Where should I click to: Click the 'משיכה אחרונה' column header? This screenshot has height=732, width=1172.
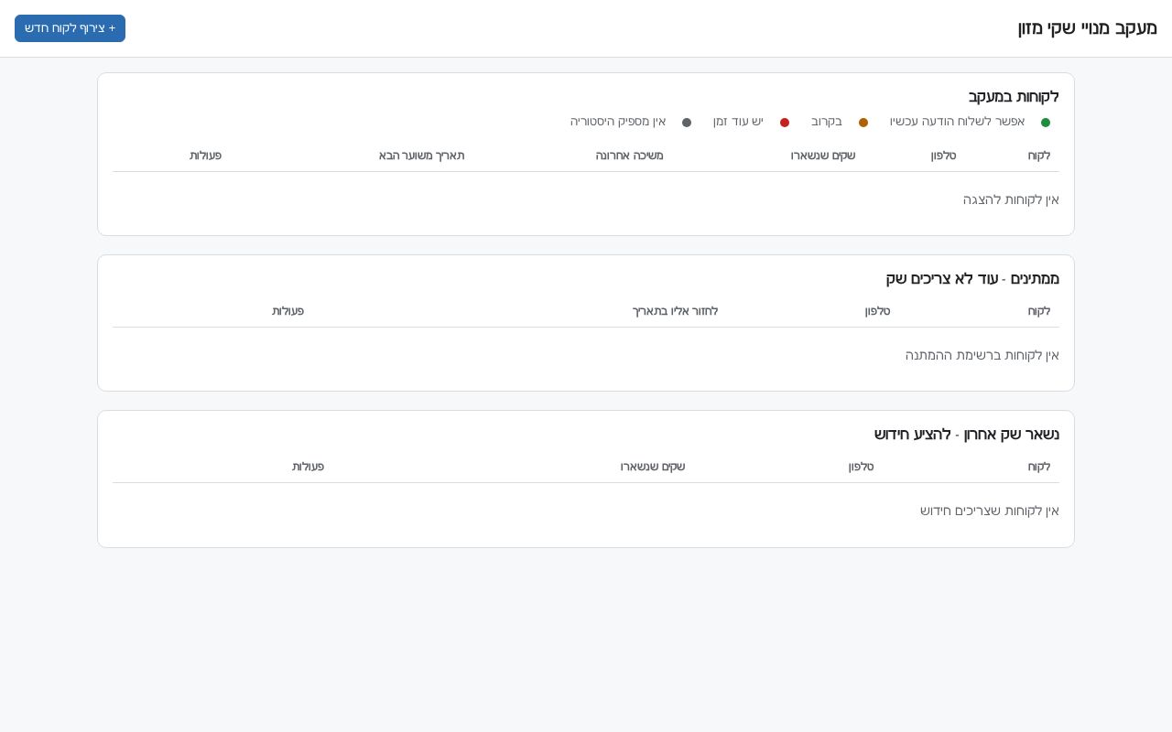[x=630, y=156]
